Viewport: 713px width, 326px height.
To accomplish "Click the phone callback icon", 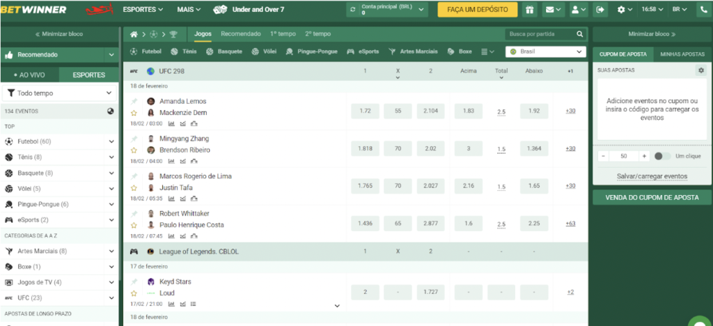I will pos(705,10).
